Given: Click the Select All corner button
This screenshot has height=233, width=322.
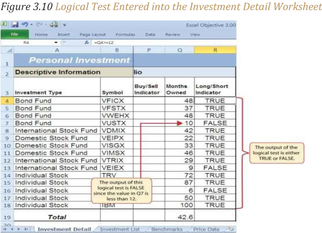Looking at the screenshot, I should (7, 50).
